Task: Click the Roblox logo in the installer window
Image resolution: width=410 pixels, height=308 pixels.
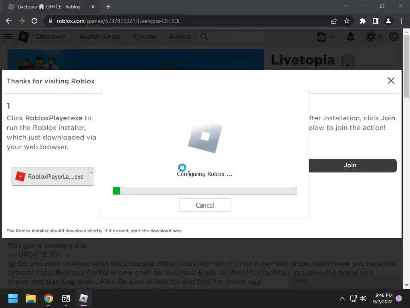Action: [x=205, y=136]
